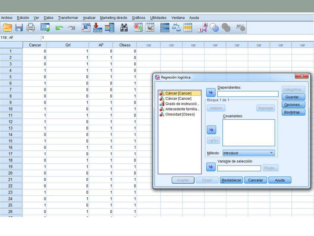Viewport: 314px width, 236px height.
Task: Click Restablecer to reset the dialog
Action: point(231,180)
